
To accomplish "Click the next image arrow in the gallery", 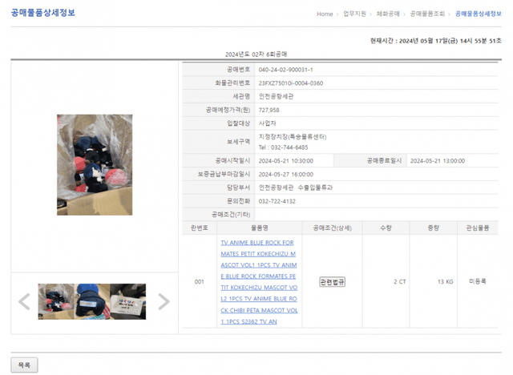I will point(164,302).
